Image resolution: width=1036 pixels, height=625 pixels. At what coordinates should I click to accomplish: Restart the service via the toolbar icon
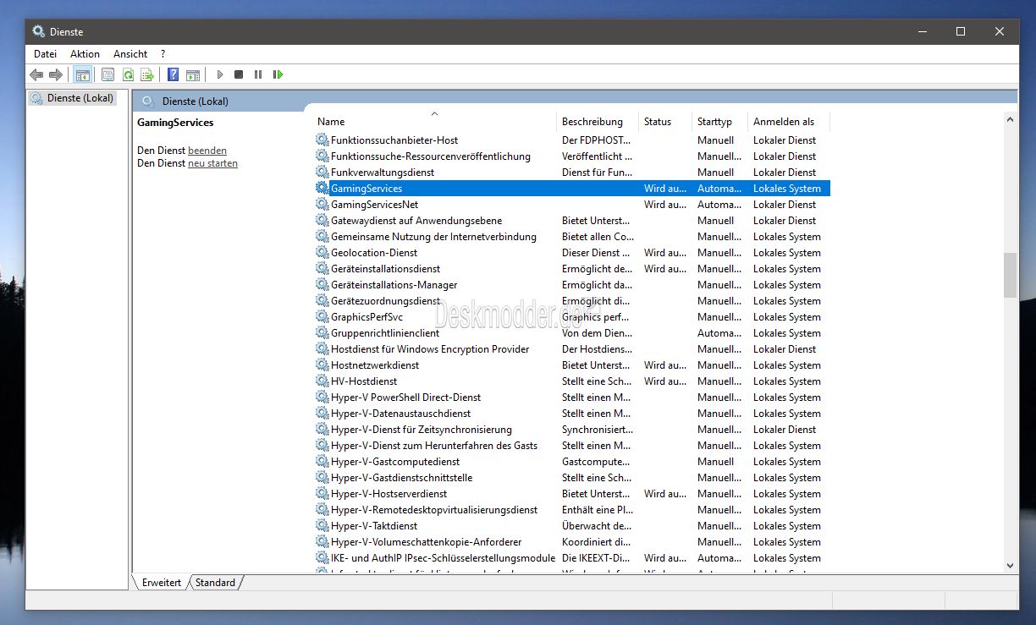[x=278, y=74]
